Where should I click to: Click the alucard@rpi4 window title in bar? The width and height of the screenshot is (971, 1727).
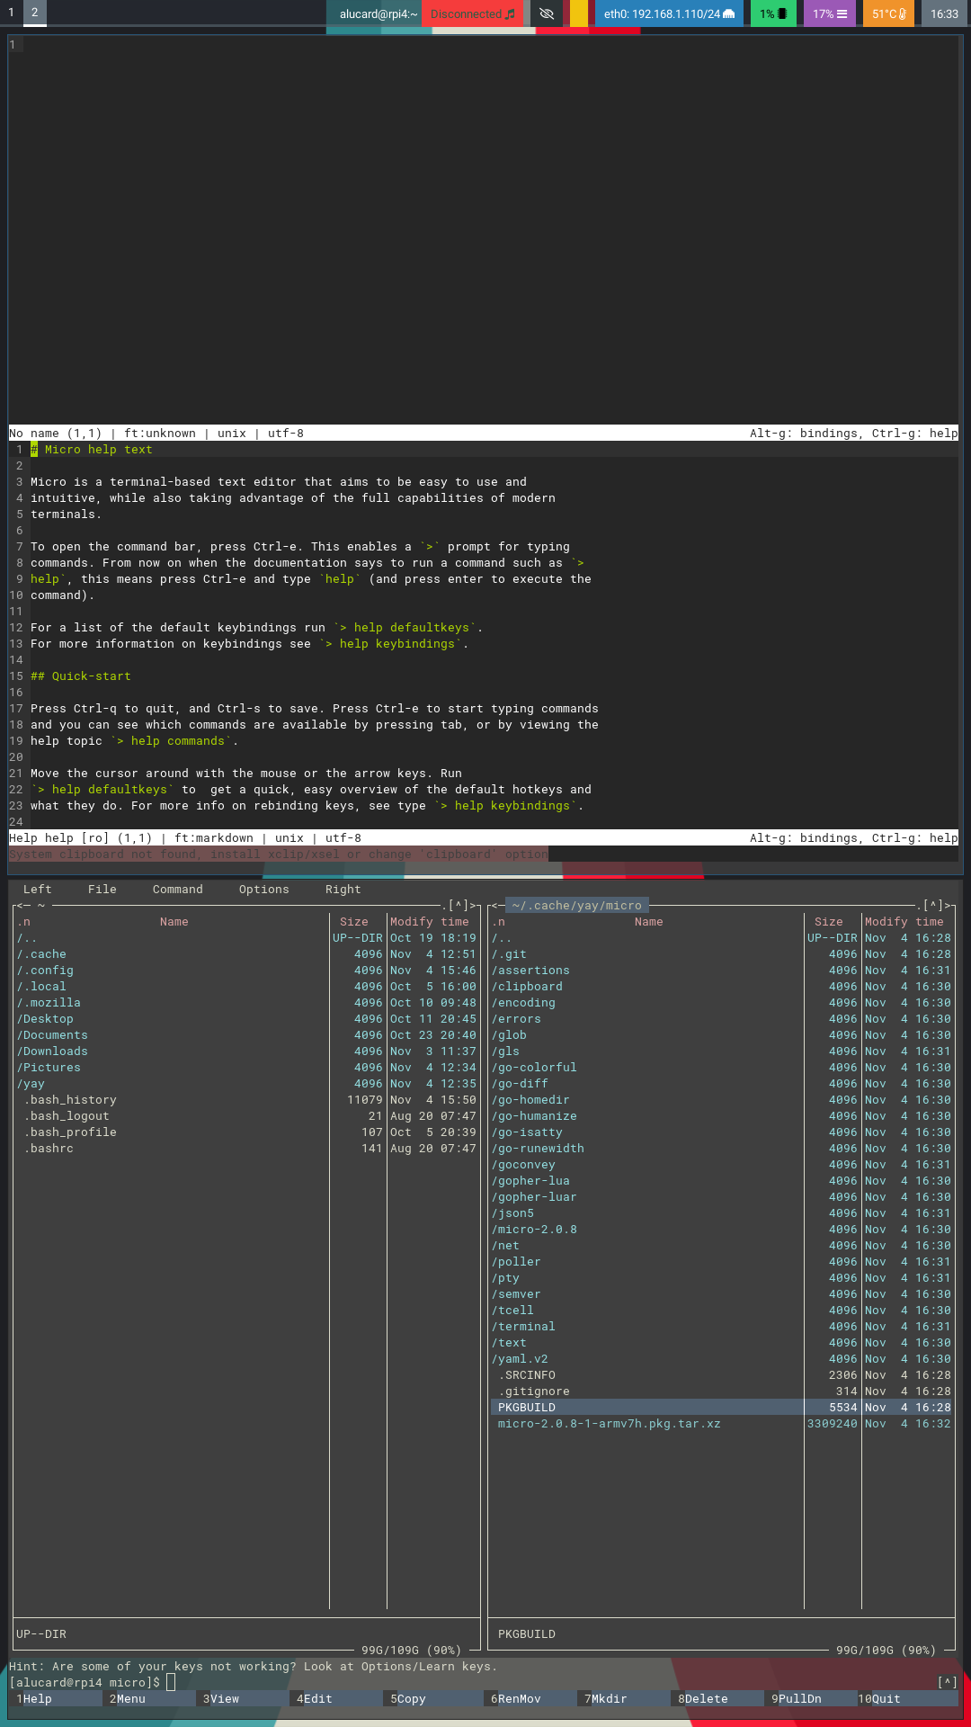click(379, 13)
